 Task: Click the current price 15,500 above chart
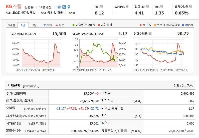click(59, 34)
